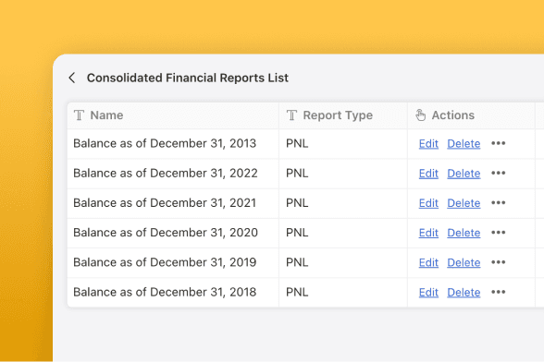Viewport: 544px width, 362px height.
Task: Delete the December 31, 2021 balance report
Action: coord(464,203)
